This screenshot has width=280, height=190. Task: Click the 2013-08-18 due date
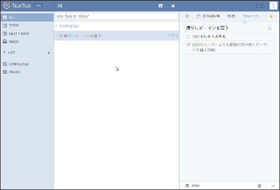[211, 16]
